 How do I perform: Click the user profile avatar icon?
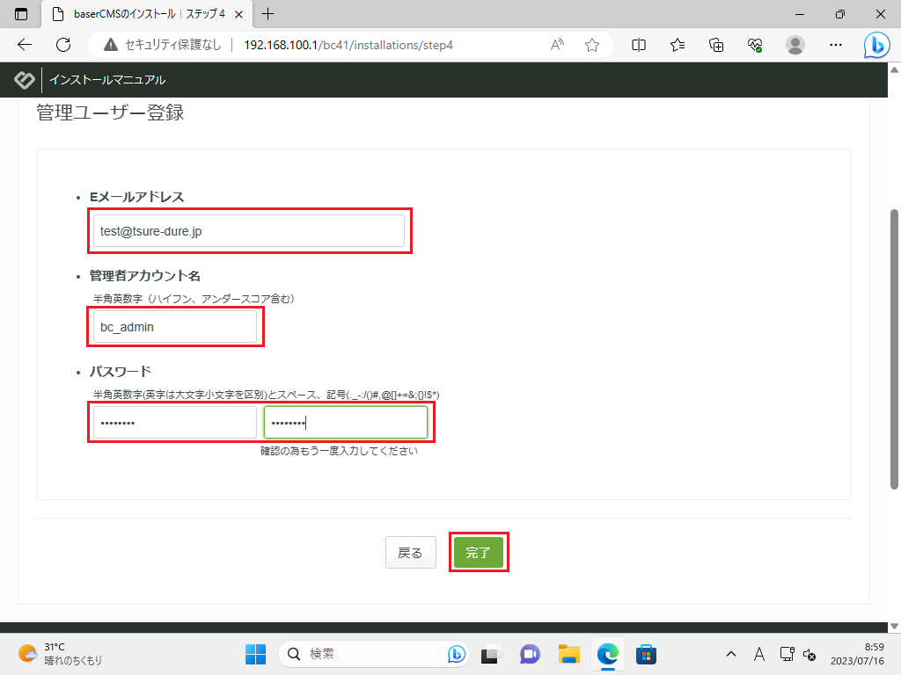pos(795,45)
